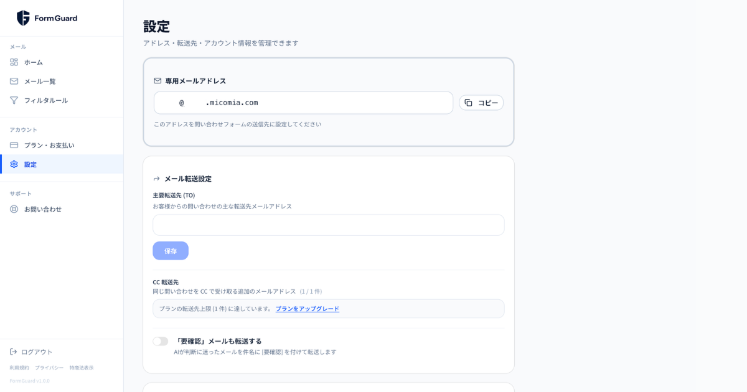Click the プランの転送先上限 (1 件) notice text
The image size is (747, 392).
tap(215, 309)
